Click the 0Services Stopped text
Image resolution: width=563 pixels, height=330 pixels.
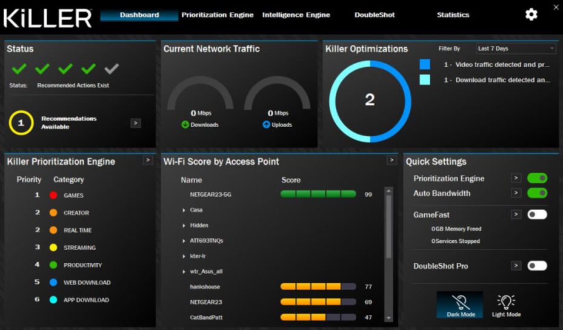(455, 241)
